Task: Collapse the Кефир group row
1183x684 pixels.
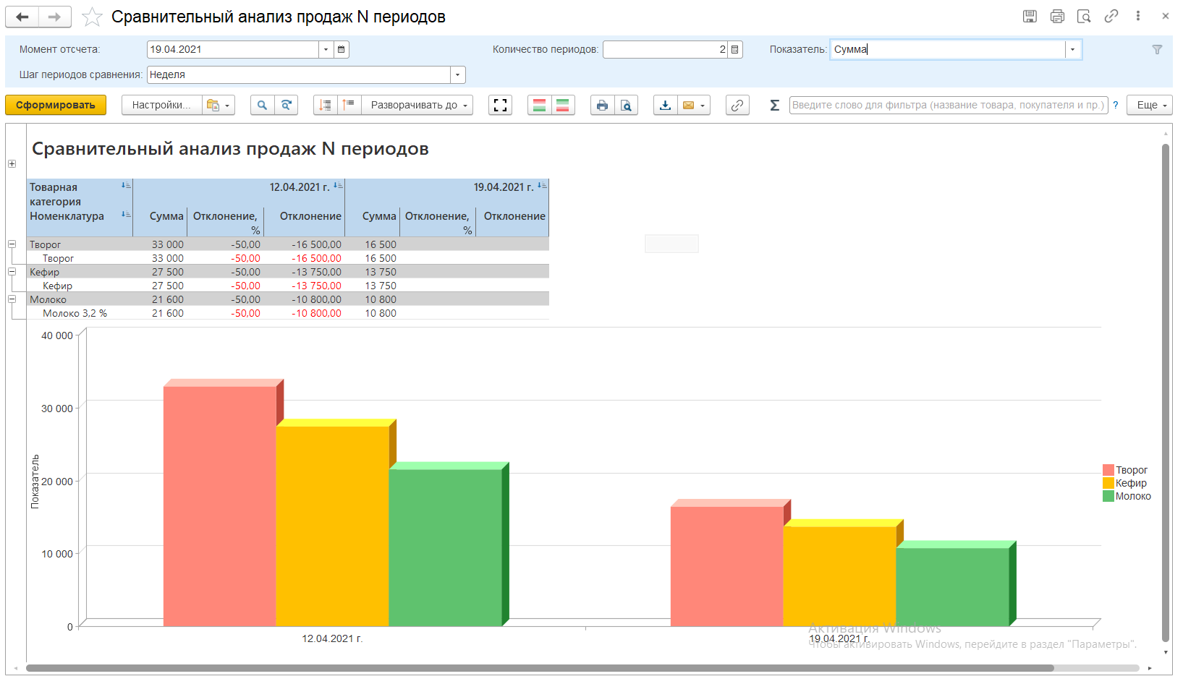Action: 12,272
